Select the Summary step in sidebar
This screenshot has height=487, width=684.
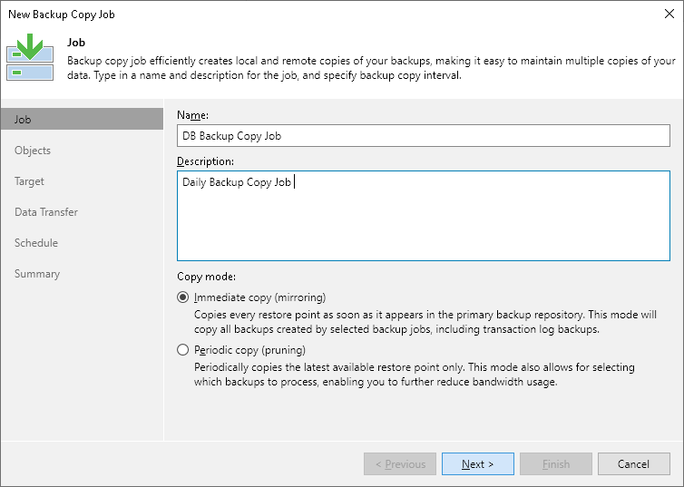point(37,274)
